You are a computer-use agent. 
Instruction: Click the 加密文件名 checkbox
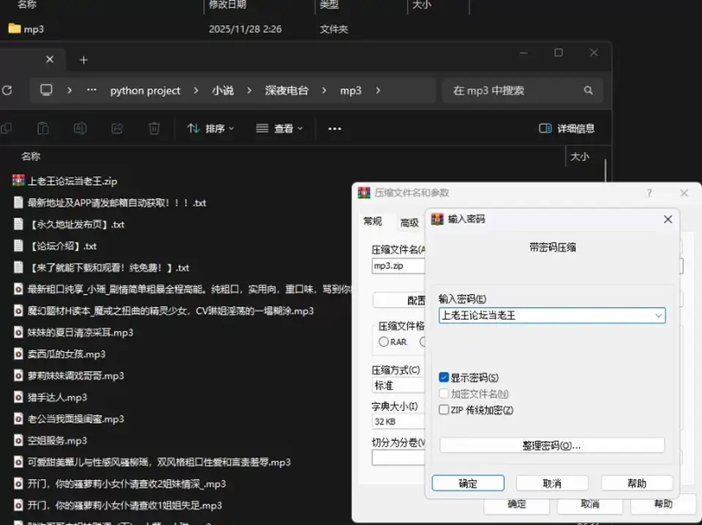click(x=444, y=393)
